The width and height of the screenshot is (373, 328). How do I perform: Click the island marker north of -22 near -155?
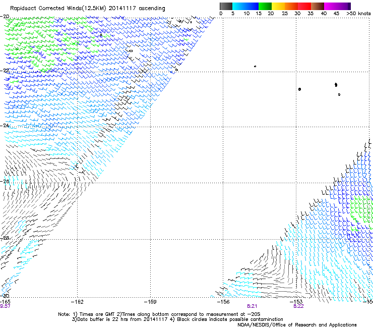[255, 67]
